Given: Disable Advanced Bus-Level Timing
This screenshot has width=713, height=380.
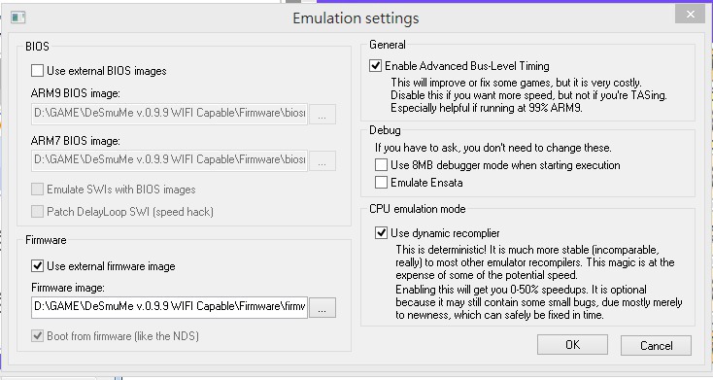Looking at the screenshot, I should pos(375,66).
